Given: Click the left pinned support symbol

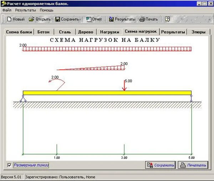Looking at the screenshot, I should (x=23, y=99).
